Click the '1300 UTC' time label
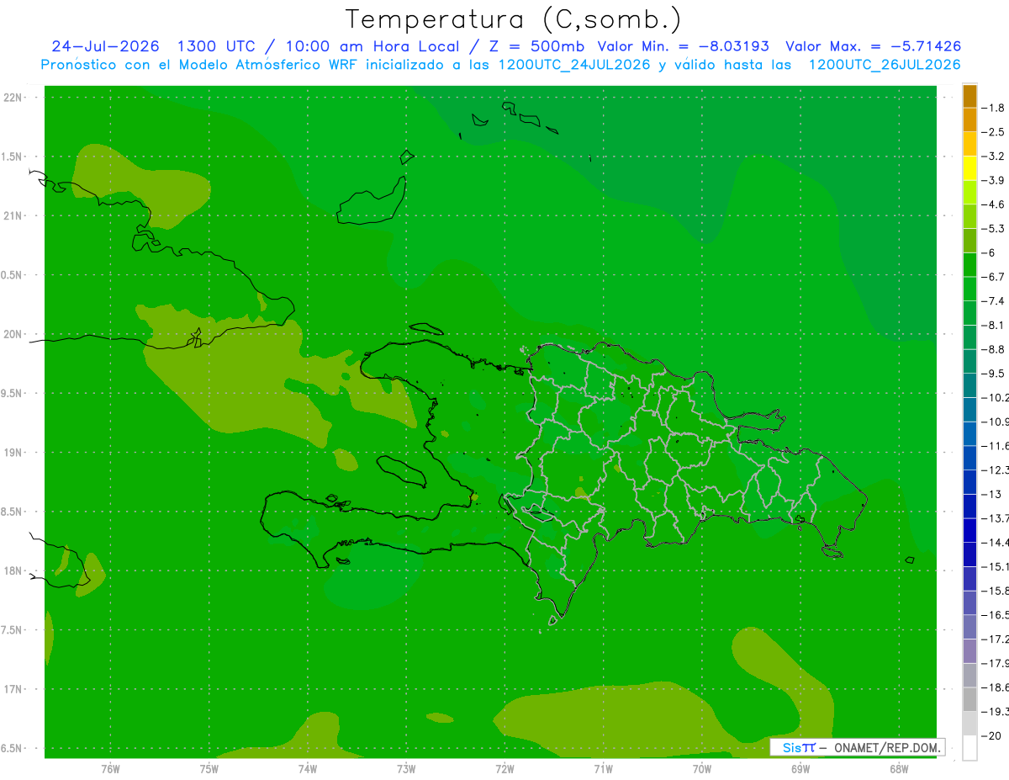The height and width of the screenshot is (780, 1009). pos(215,46)
